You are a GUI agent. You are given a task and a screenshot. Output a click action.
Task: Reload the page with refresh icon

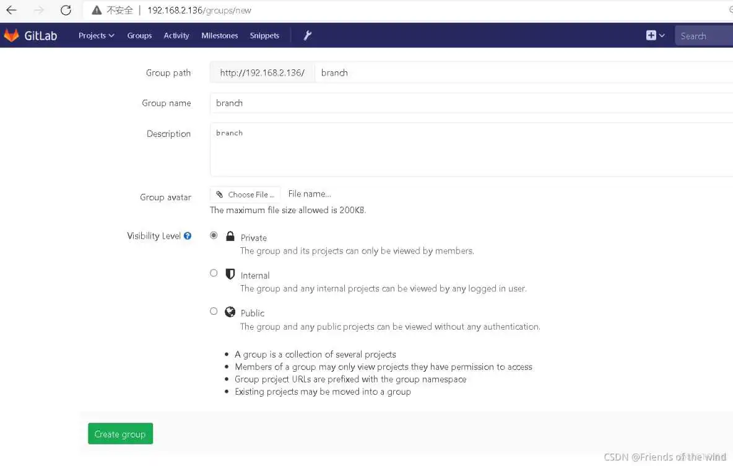66,10
